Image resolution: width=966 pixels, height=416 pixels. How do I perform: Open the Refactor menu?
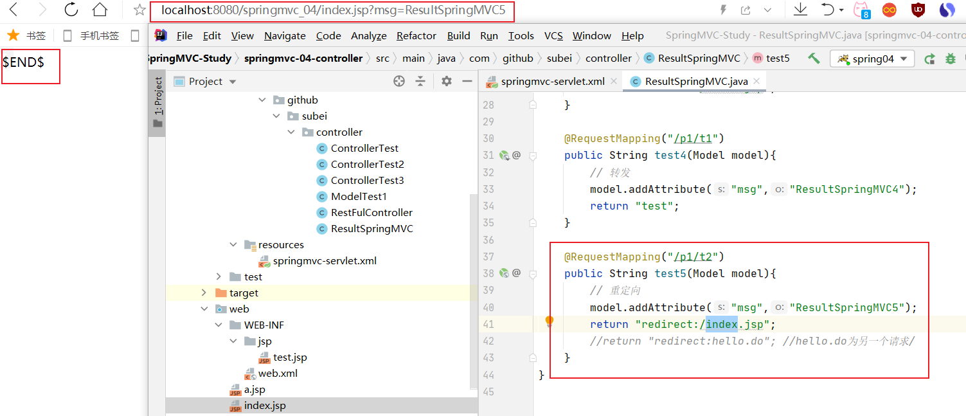(416, 35)
